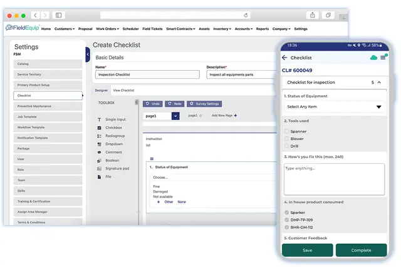Image resolution: width=401 pixels, height=267 pixels.
Task: Click the plus icon beside Other choice
Action: (x=159, y=202)
